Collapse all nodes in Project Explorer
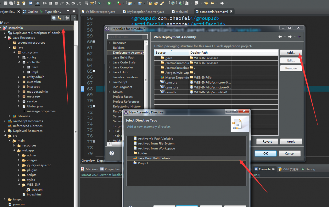 click(54, 18)
